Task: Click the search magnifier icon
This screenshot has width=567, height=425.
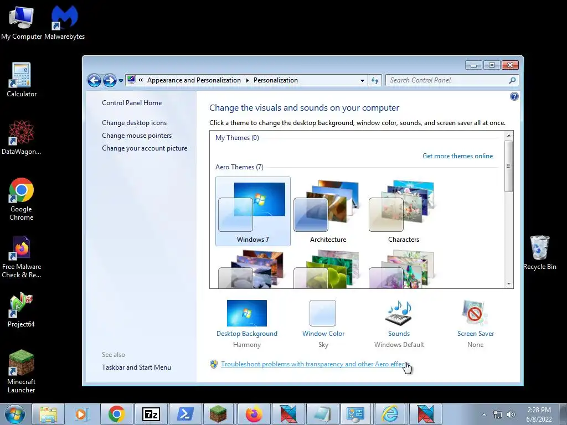Action: point(512,80)
